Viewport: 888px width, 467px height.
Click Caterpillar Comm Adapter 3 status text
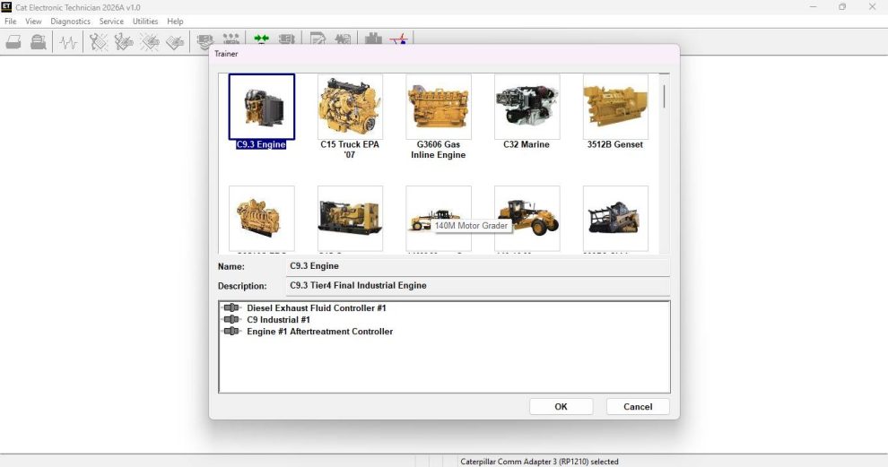tap(539, 462)
